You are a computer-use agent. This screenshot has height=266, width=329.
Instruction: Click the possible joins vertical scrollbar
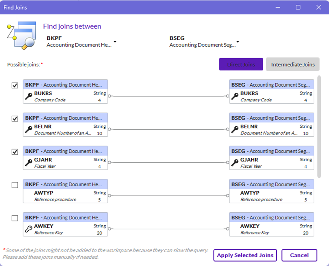click(x=319, y=127)
